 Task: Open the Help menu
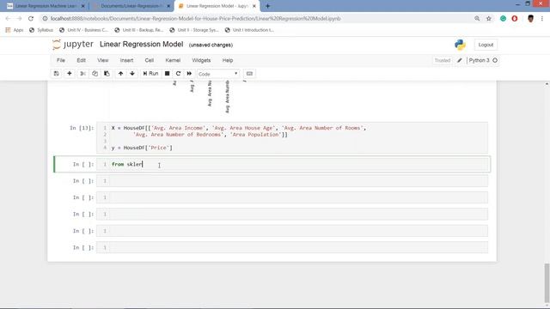[x=228, y=60]
